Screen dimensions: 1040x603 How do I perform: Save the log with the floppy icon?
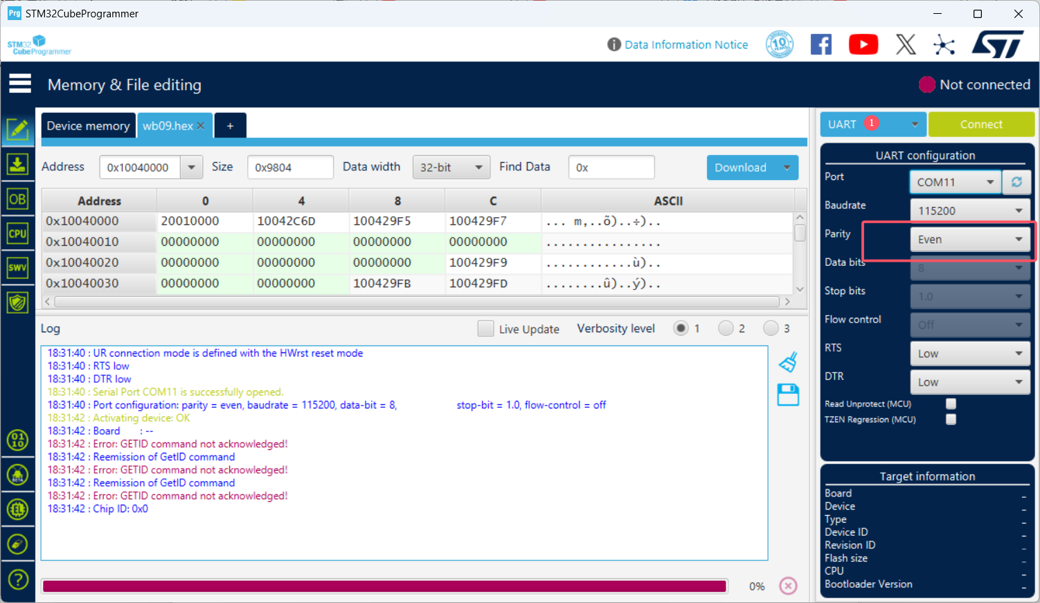pyautogui.click(x=788, y=395)
